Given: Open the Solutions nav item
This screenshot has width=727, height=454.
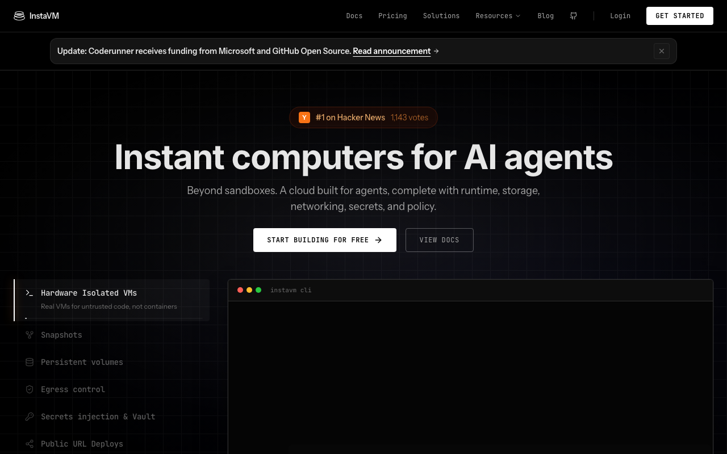Looking at the screenshot, I should point(441,16).
